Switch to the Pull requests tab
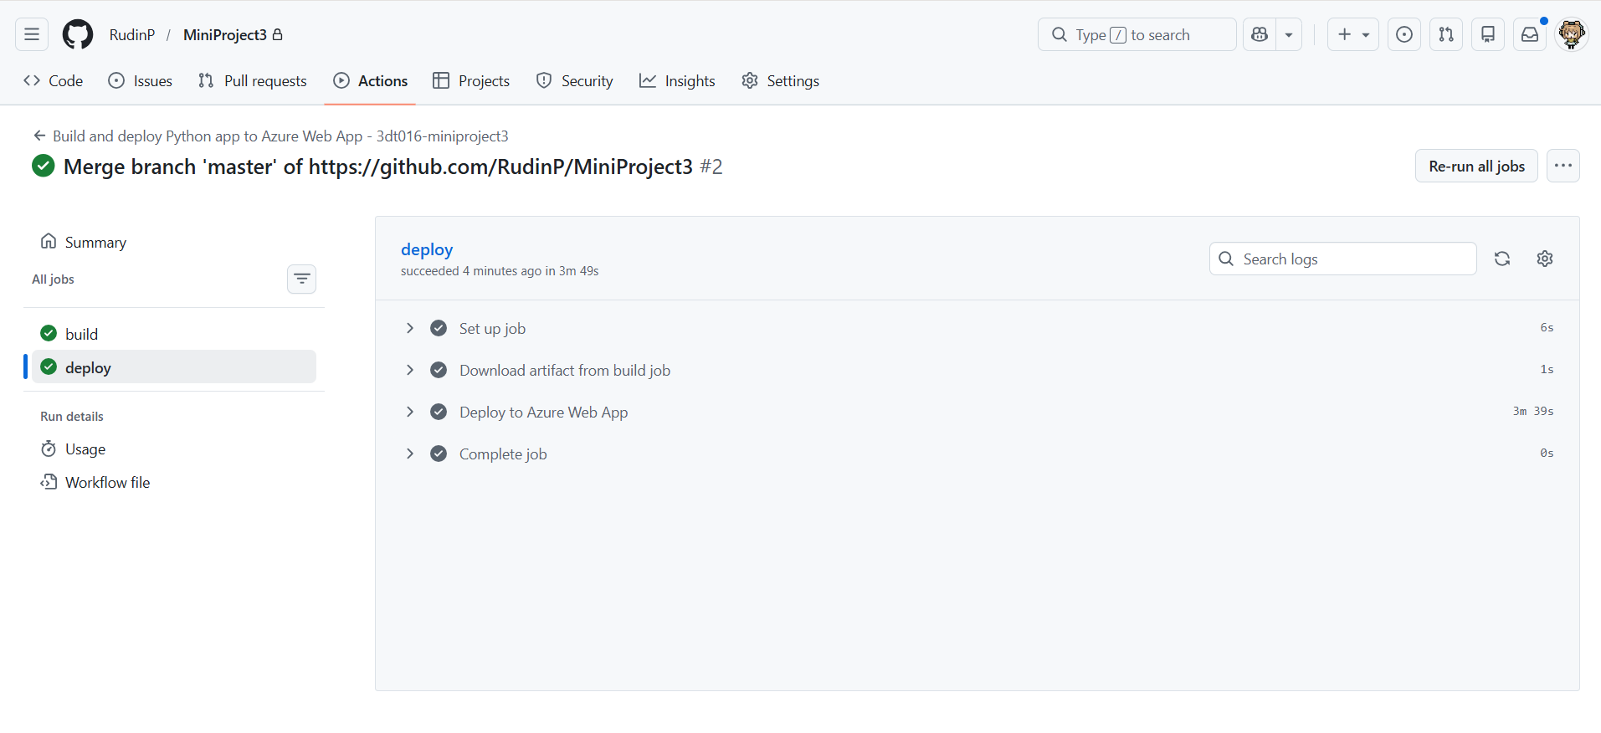 tap(253, 80)
